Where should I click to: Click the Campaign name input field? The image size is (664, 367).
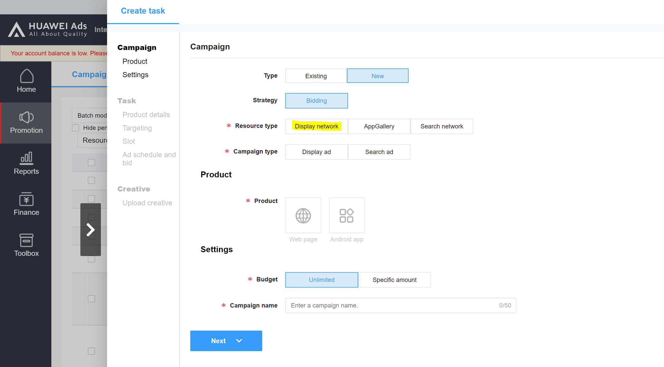pos(392,305)
